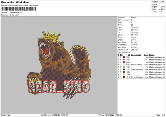Pick the red thread swatch code 1146

(124, 62)
